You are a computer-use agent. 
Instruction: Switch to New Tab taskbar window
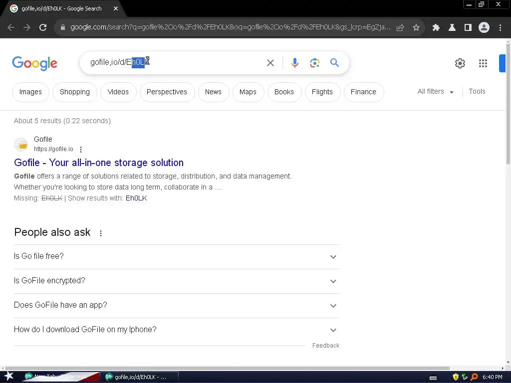(x=61, y=377)
